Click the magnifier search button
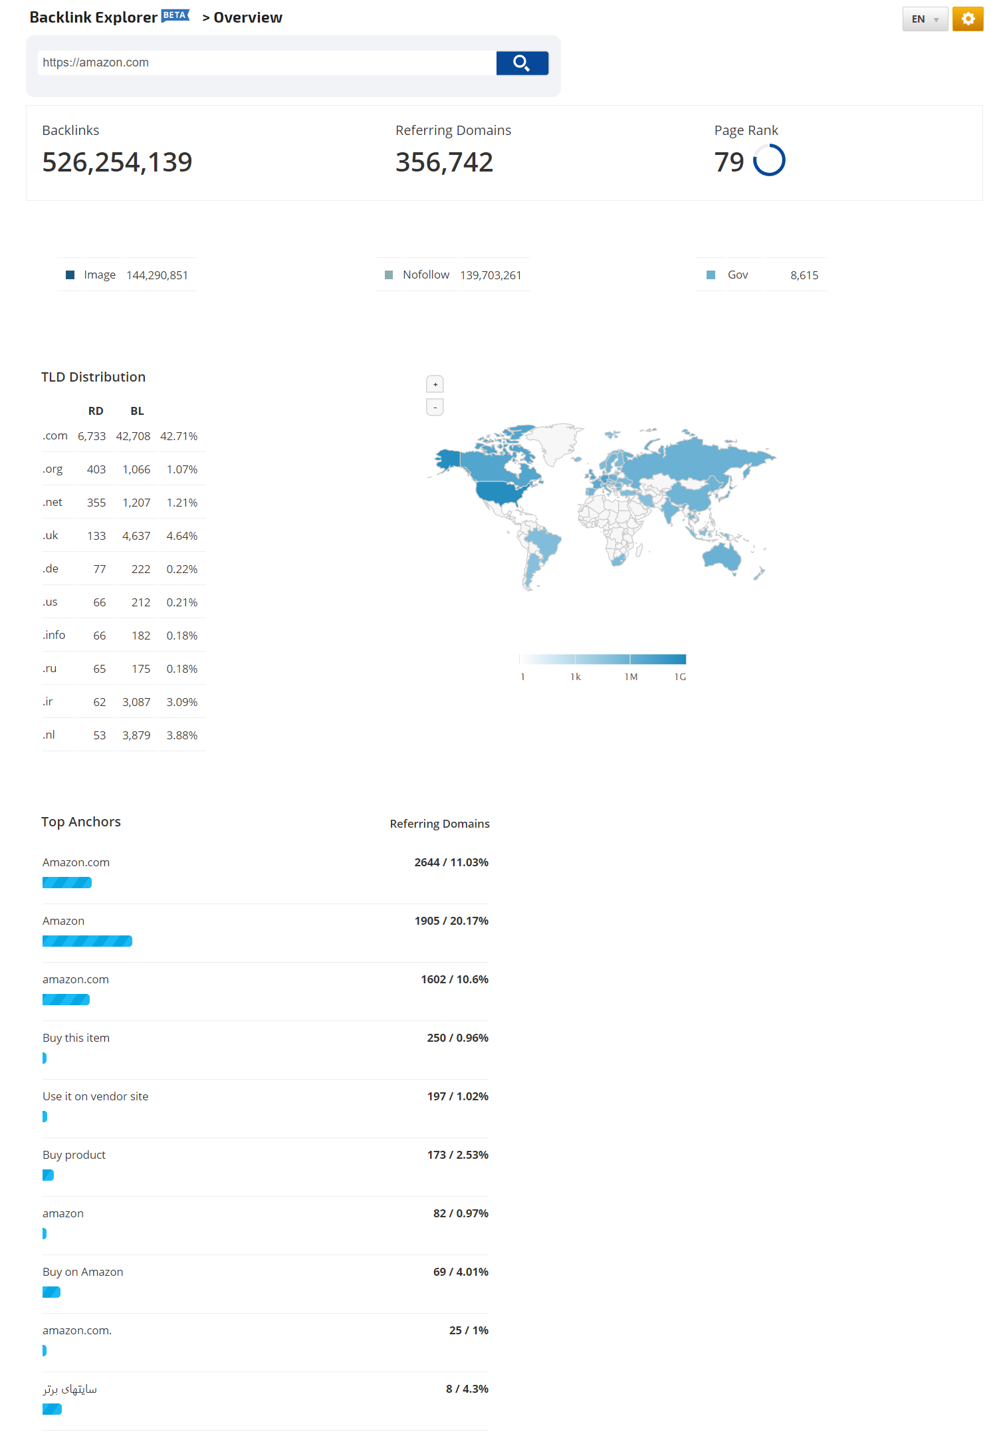The width and height of the screenshot is (999, 1444). 522,63
